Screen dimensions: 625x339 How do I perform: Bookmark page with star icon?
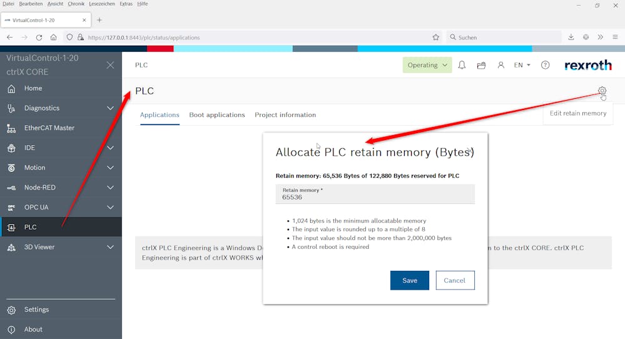(435, 38)
